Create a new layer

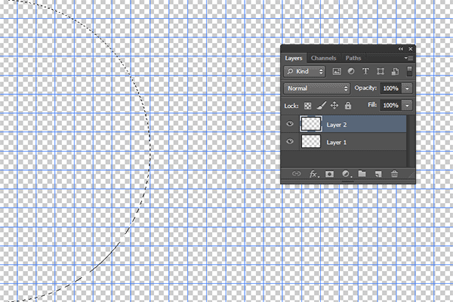[378, 174]
